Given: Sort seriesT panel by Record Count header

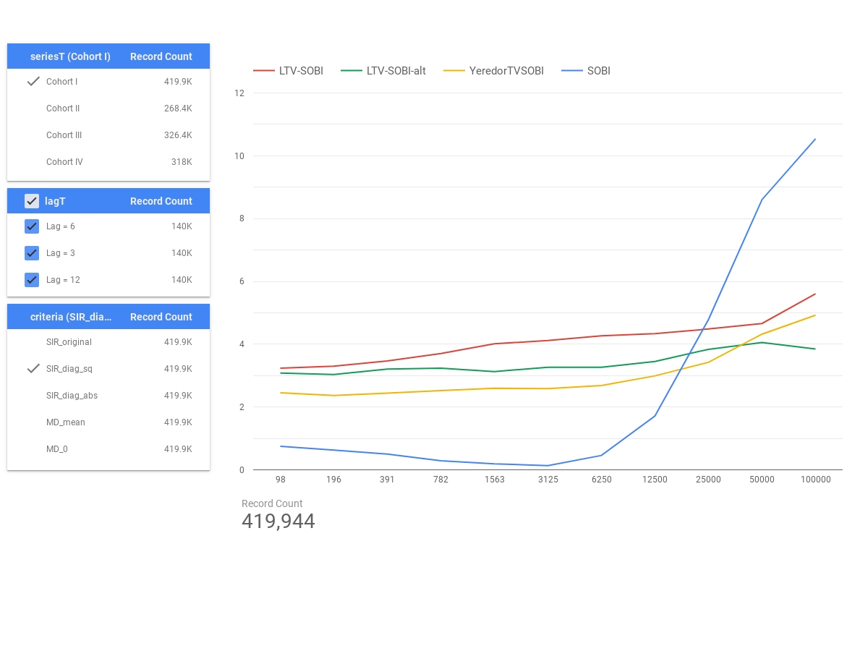Looking at the screenshot, I should coord(161,56).
